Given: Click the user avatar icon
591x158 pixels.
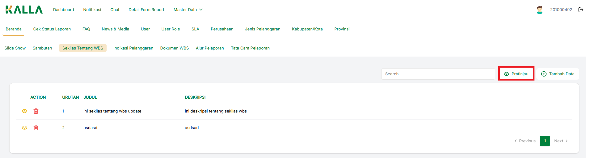Looking at the screenshot, I should [x=539, y=10].
